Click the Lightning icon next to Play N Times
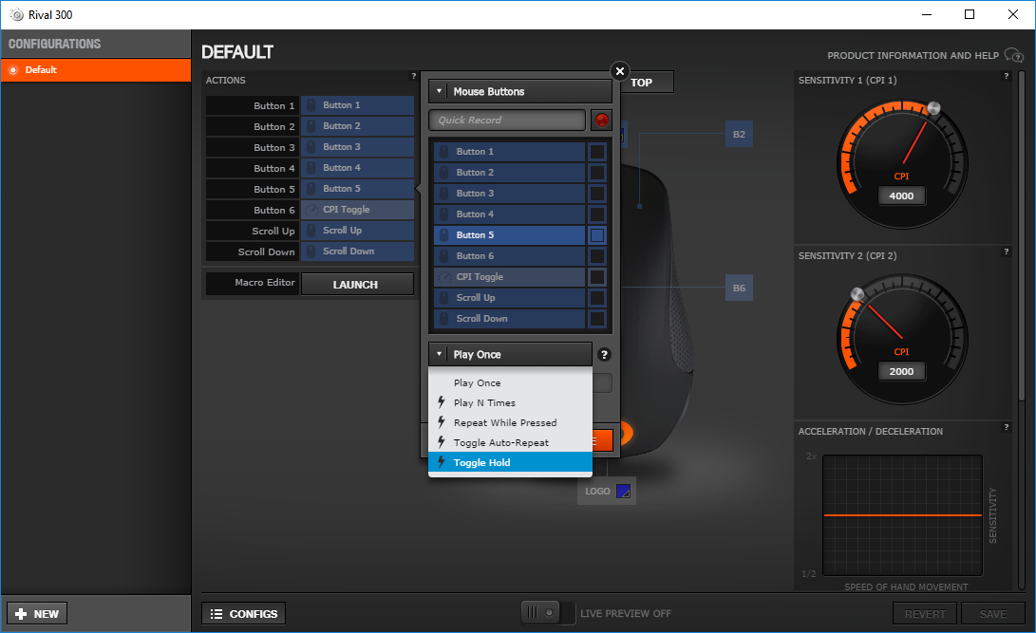Viewport: 1036px width, 633px height. (442, 402)
